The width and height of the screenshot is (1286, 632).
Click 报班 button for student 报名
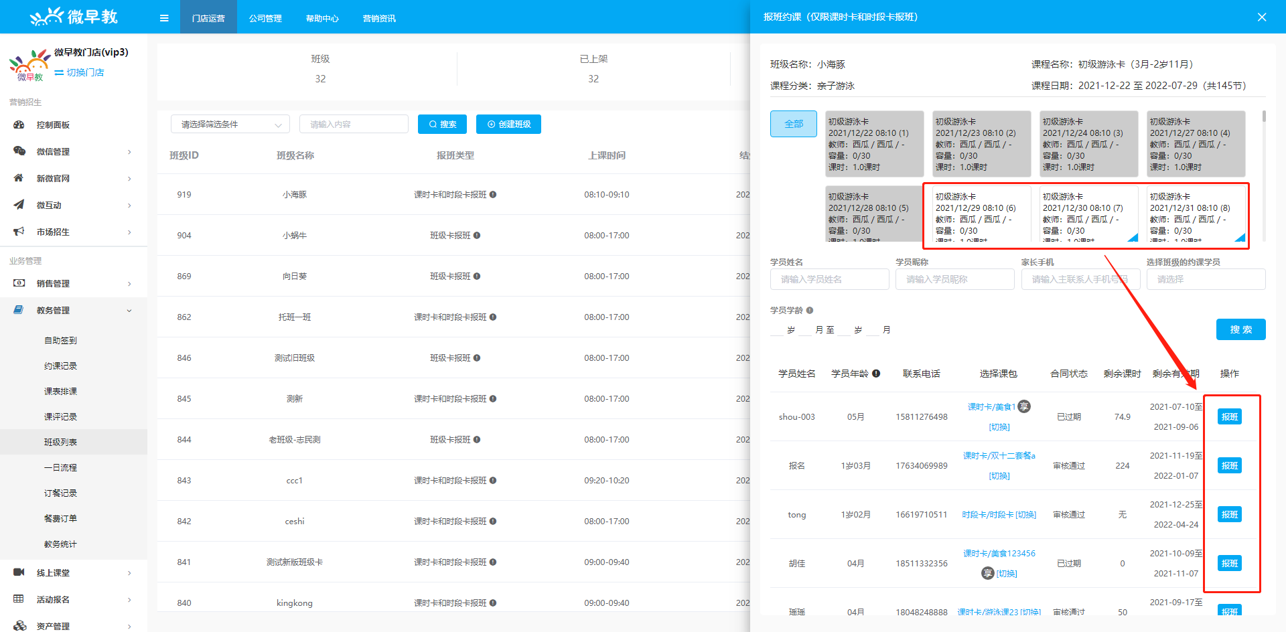(x=1230, y=465)
